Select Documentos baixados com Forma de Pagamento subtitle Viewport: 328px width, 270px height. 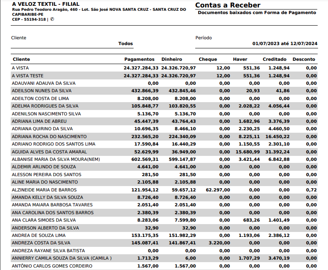(x=256, y=13)
